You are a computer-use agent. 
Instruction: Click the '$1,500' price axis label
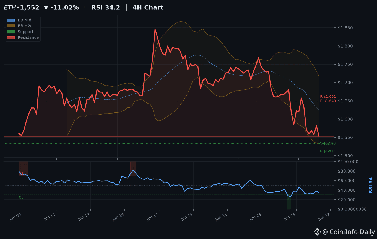coord(345,156)
